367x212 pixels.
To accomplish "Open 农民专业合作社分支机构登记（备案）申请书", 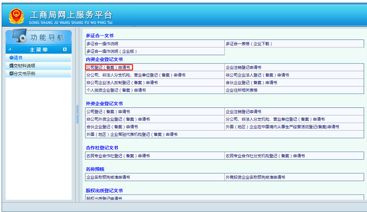I will [265, 156].
